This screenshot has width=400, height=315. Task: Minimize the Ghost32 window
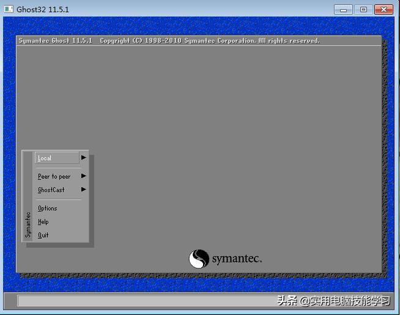point(343,10)
